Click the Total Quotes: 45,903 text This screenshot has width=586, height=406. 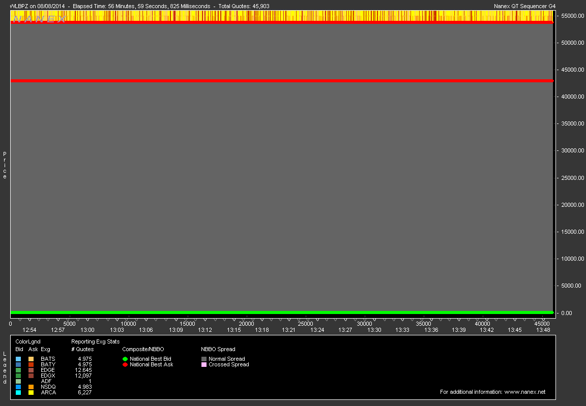(244, 6)
